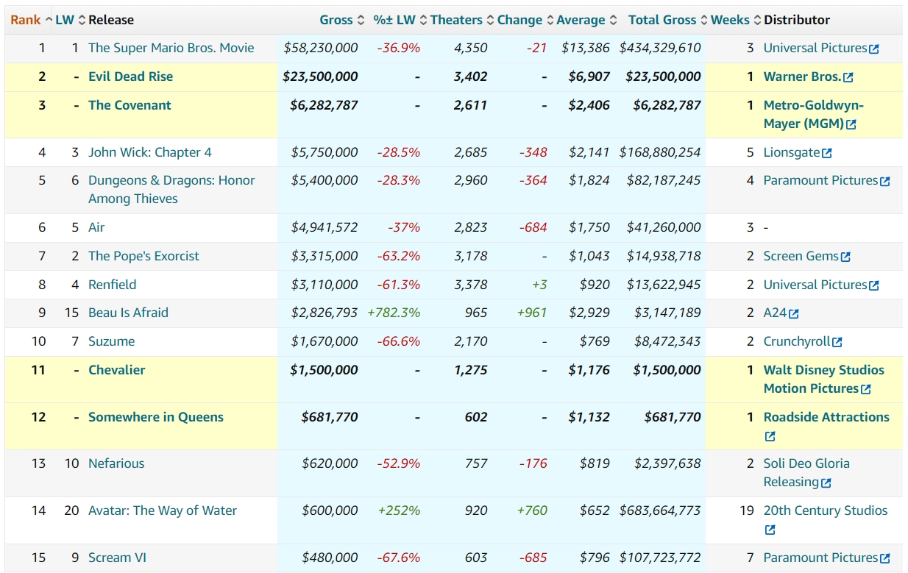Select the $58,230,000 gross cell

tap(321, 48)
